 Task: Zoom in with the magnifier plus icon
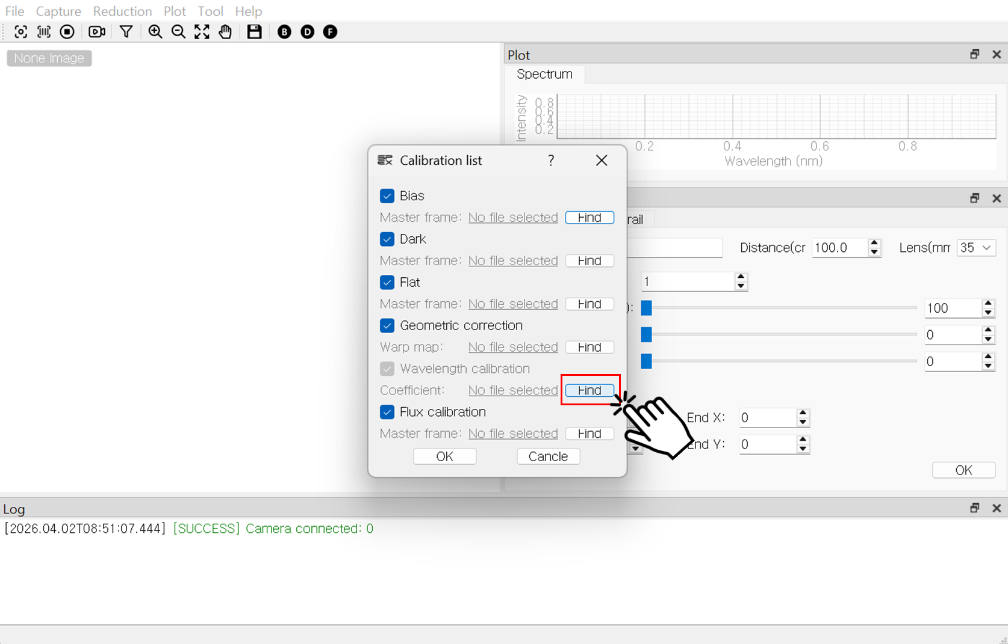click(x=155, y=32)
